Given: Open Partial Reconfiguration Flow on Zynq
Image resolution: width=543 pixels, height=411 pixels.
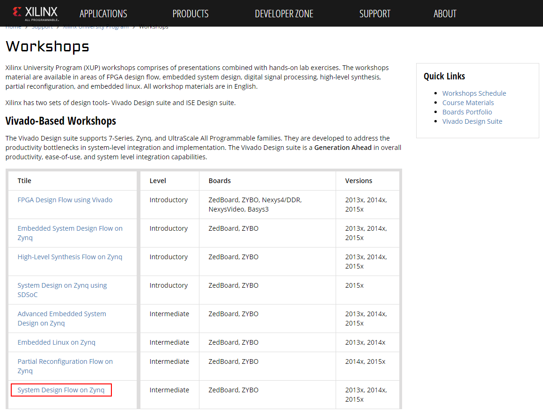Looking at the screenshot, I should (x=65, y=366).
